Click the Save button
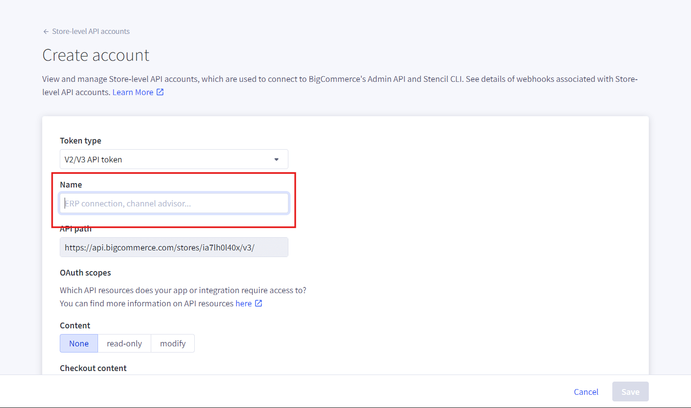Viewport: 691px width, 408px height. point(630,392)
